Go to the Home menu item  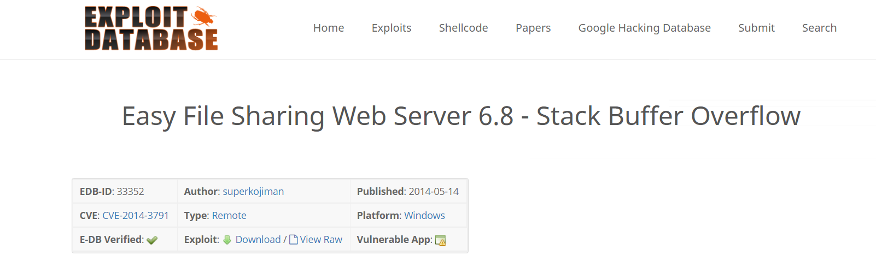pos(329,28)
